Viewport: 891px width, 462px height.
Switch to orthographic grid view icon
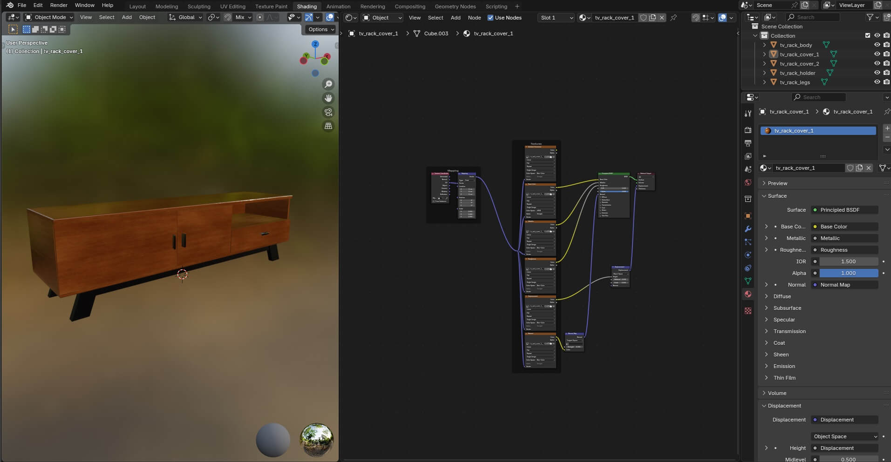click(x=328, y=126)
